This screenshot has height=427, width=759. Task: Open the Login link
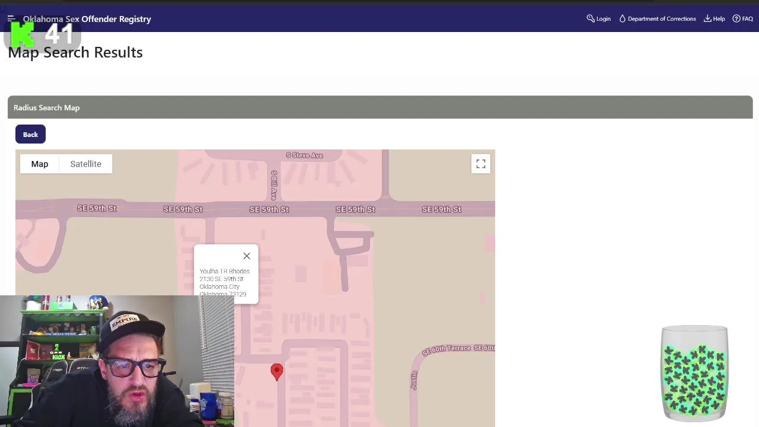tap(599, 19)
